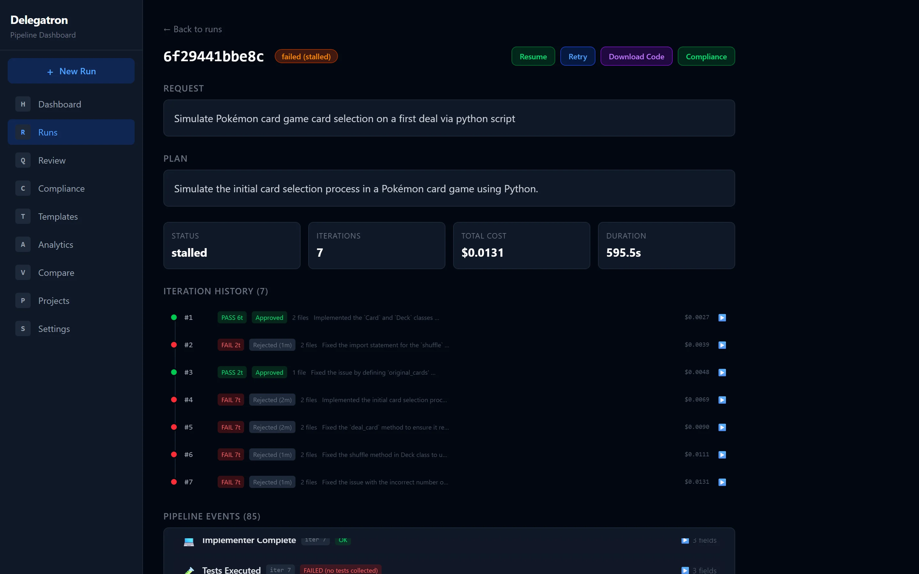
Task: Open Settings from the sidebar
Action: point(71,329)
